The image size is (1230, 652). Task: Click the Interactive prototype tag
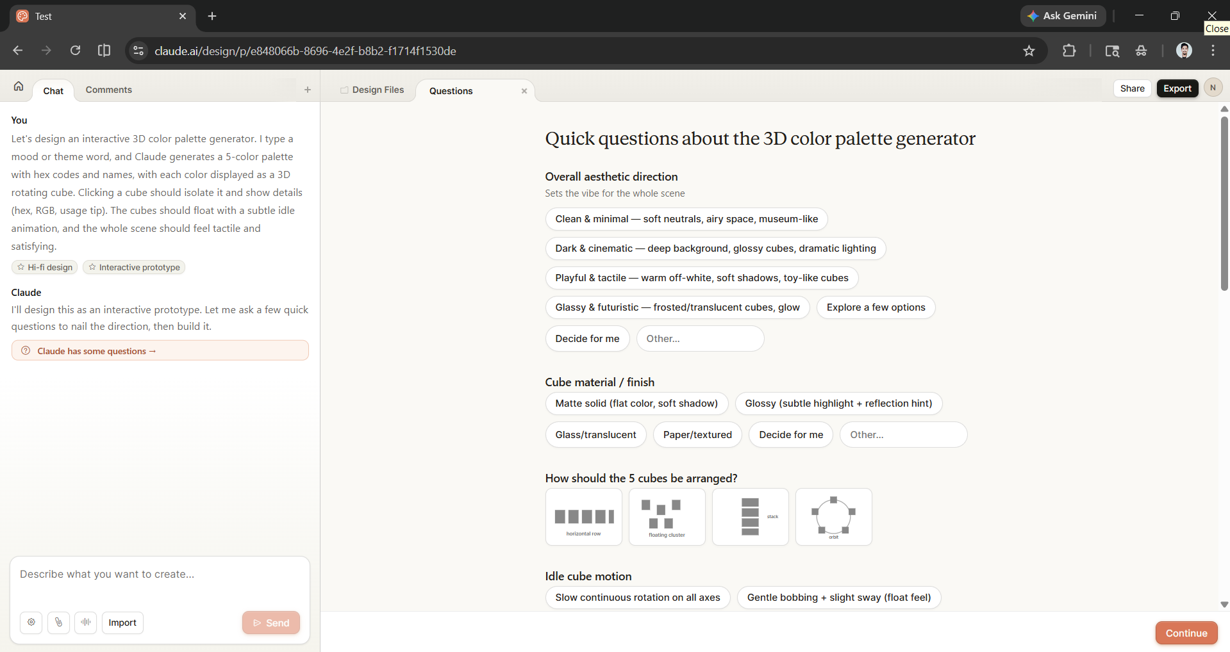pos(134,267)
